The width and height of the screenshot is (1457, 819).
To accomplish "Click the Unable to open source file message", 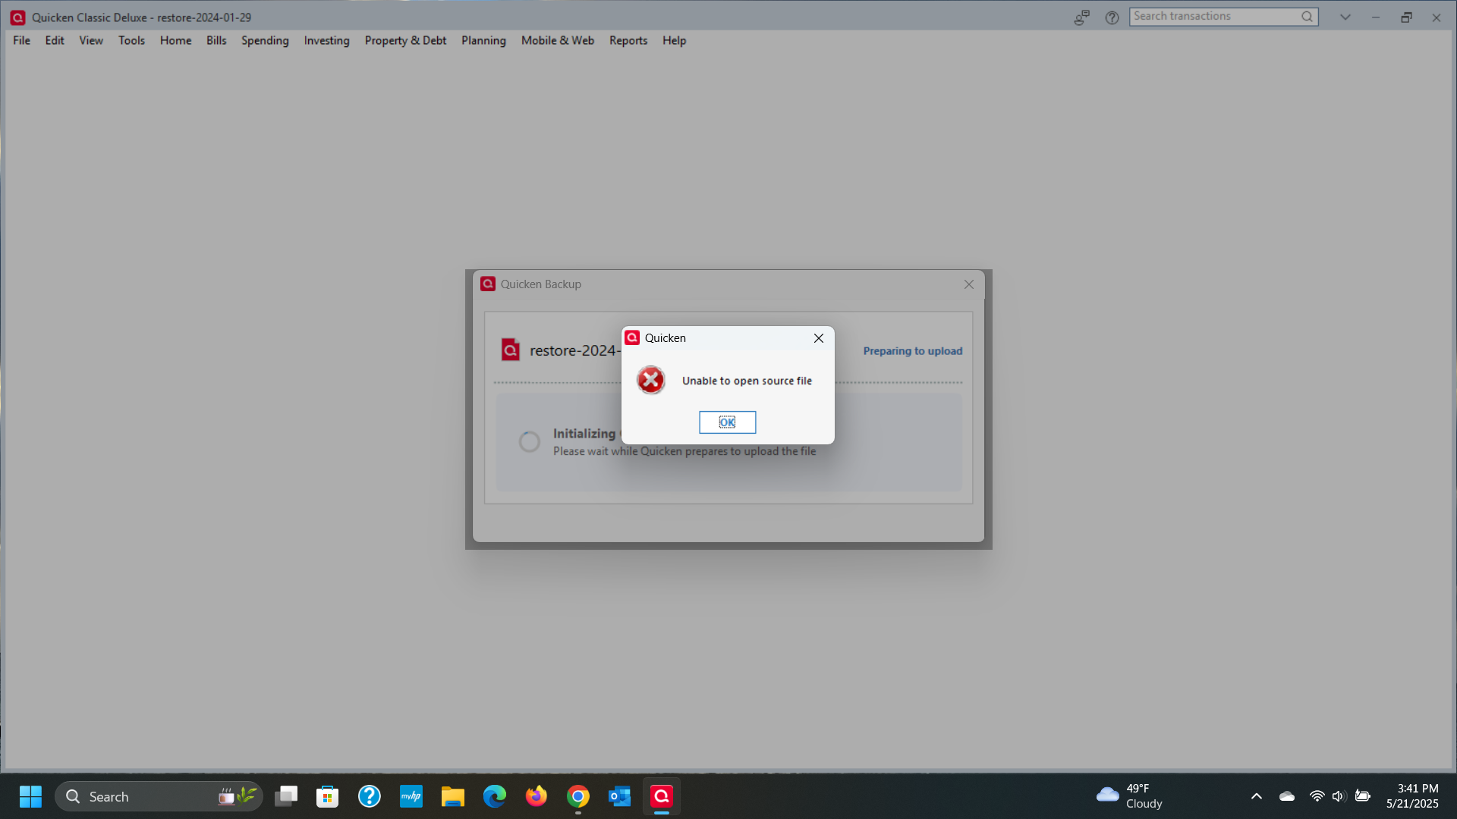I will coord(747,381).
